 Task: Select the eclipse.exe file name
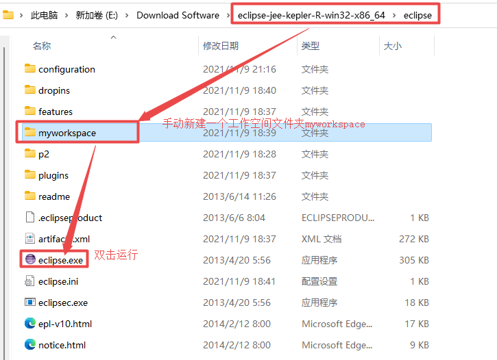point(60,260)
